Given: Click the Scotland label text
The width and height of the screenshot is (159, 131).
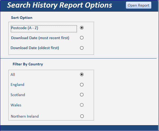Looking at the screenshot, I should (x=18, y=95).
